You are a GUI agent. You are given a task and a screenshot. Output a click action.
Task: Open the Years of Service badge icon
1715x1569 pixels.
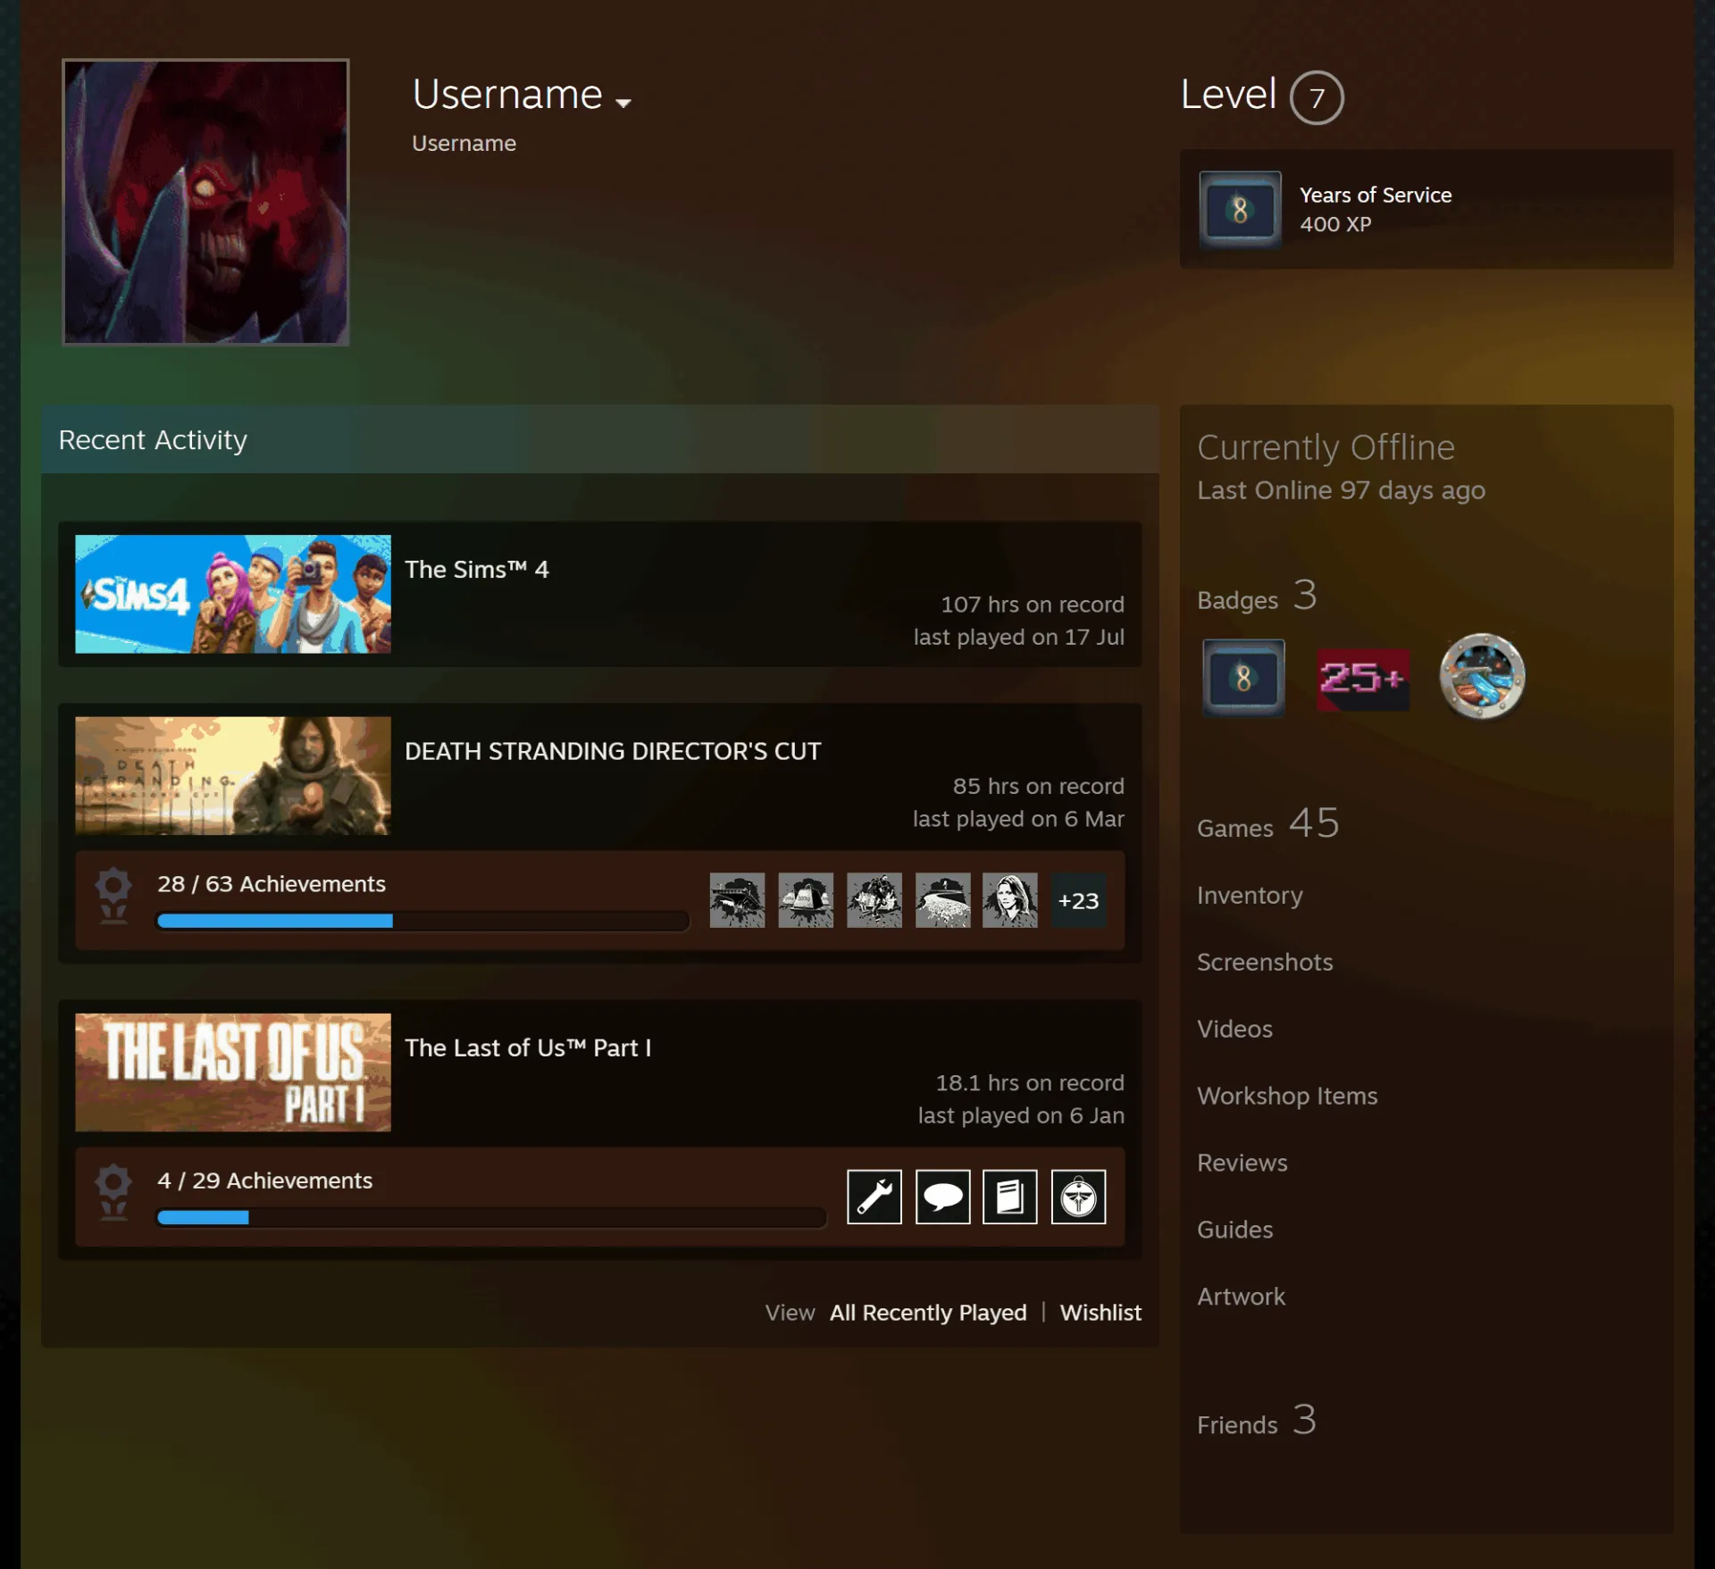tap(1240, 210)
